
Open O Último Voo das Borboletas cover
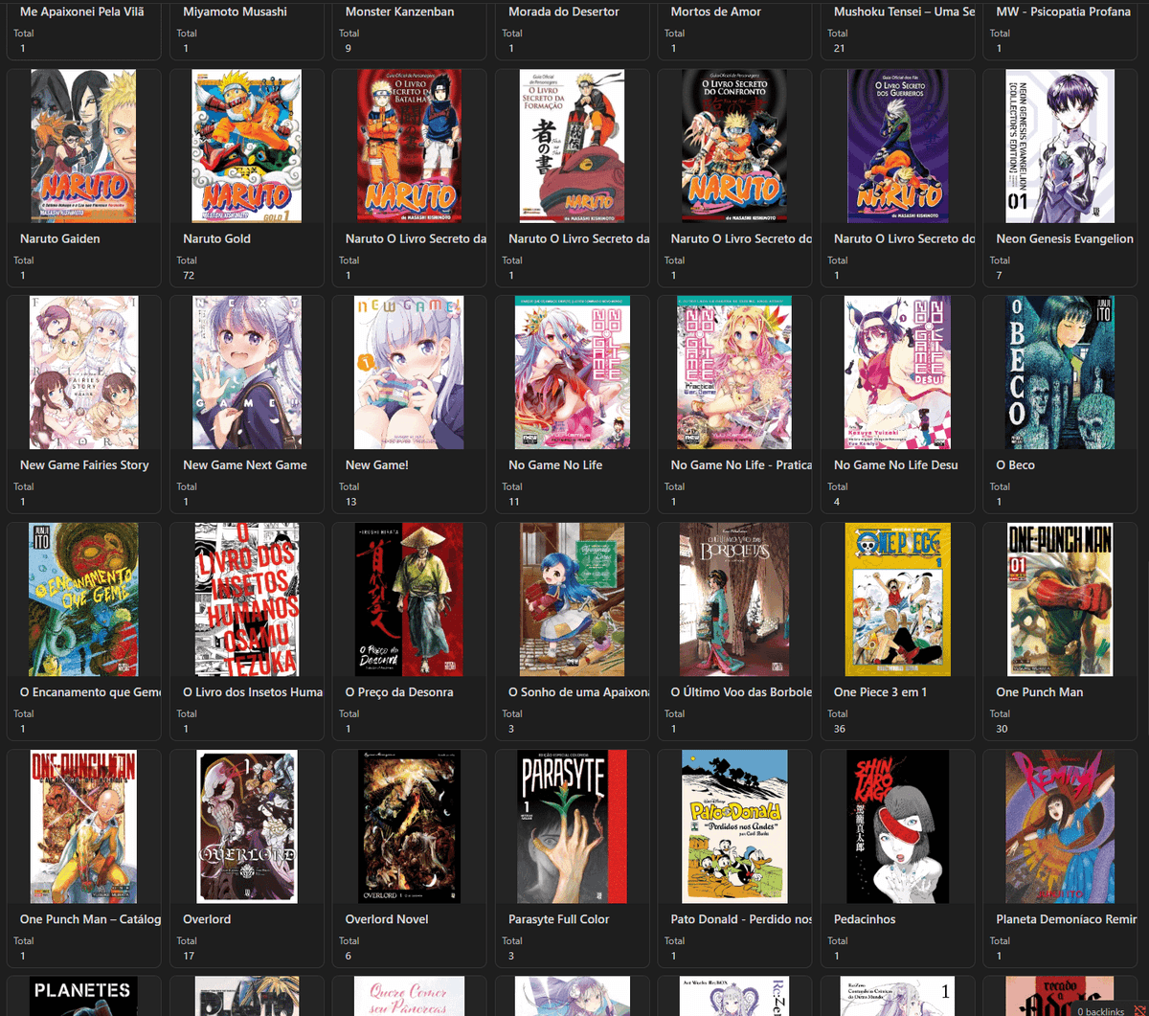(734, 599)
